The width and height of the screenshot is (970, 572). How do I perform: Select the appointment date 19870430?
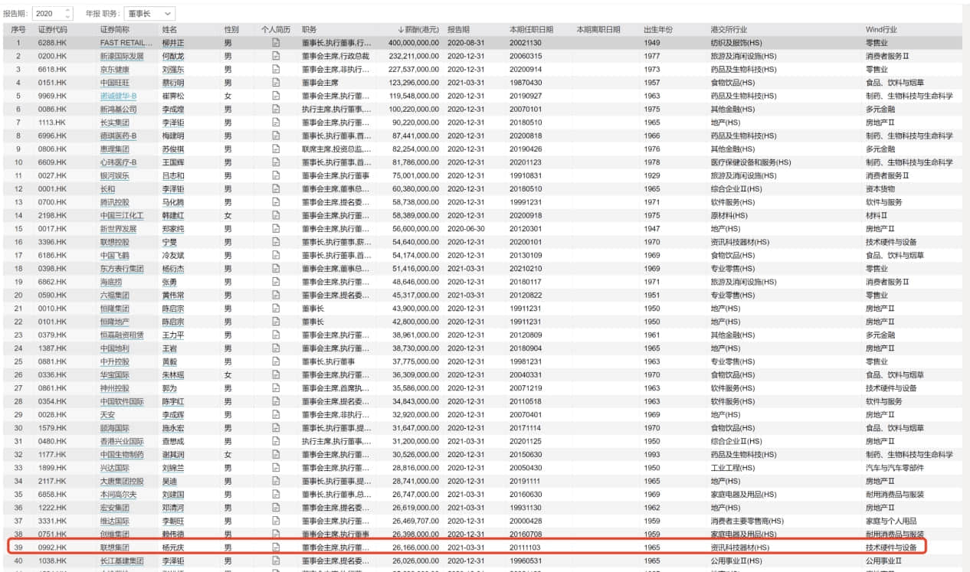coord(526,83)
